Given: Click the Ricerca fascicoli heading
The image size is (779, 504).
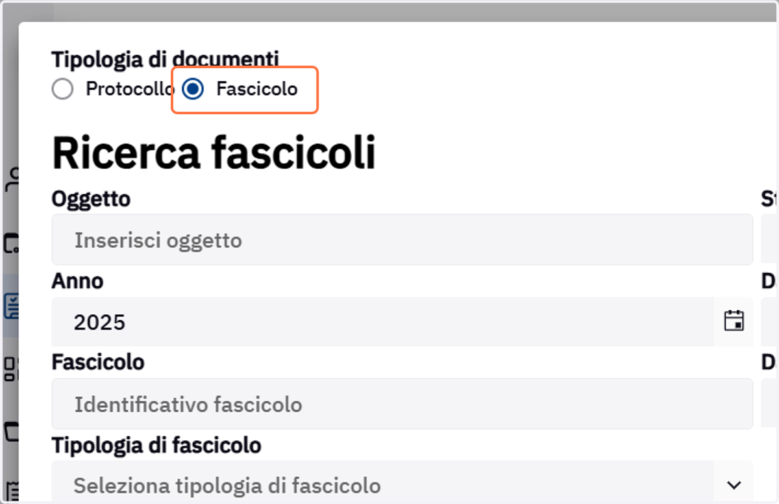Looking at the screenshot, I should 214,153.
